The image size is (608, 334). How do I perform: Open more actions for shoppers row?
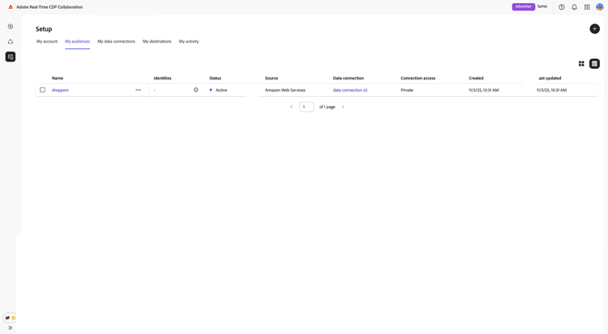[x=138, y=90]
